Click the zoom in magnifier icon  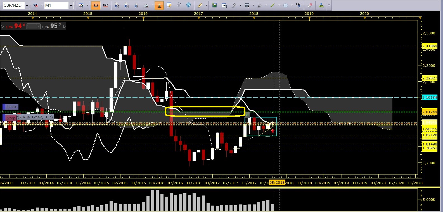click(117, 5)
